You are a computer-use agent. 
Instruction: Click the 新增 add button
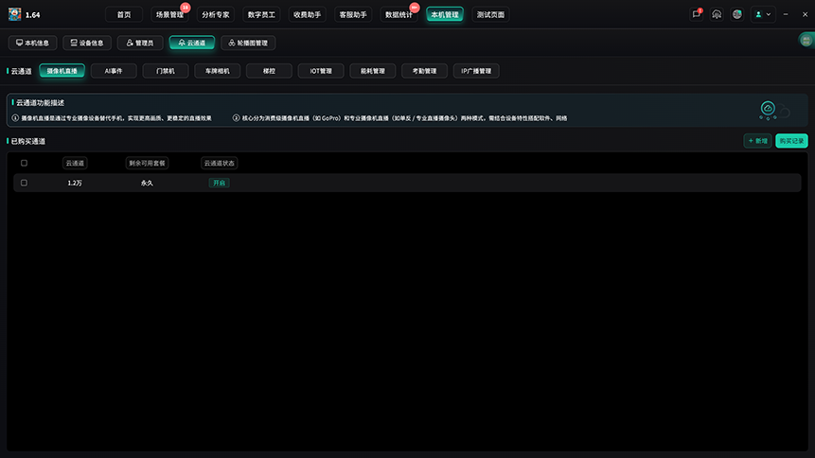[757, 141]
